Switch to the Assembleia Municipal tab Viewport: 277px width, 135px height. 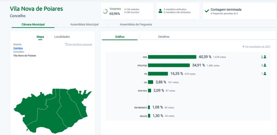pyautogui.click(x=84, y=24)
